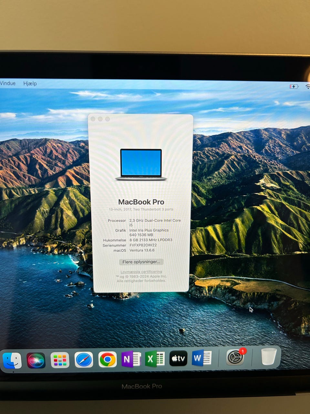Open Finder from the Dock

[x=12, y=360]
